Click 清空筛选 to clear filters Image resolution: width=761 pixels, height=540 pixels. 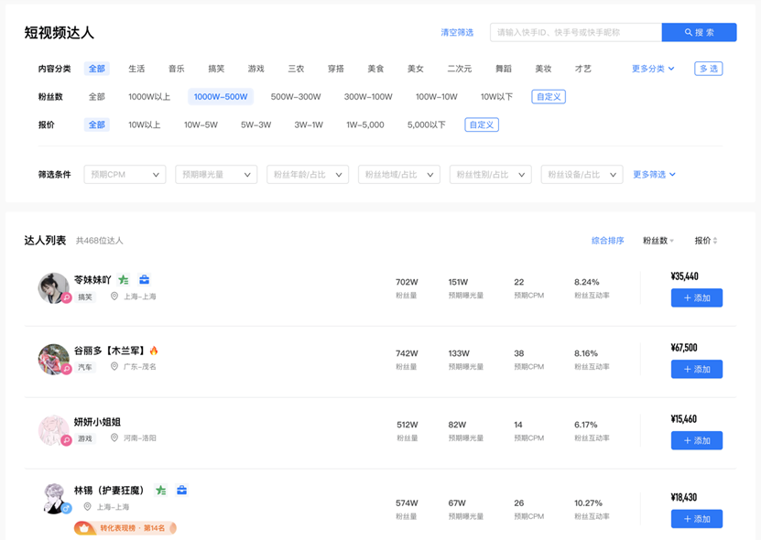click(457, 33)
